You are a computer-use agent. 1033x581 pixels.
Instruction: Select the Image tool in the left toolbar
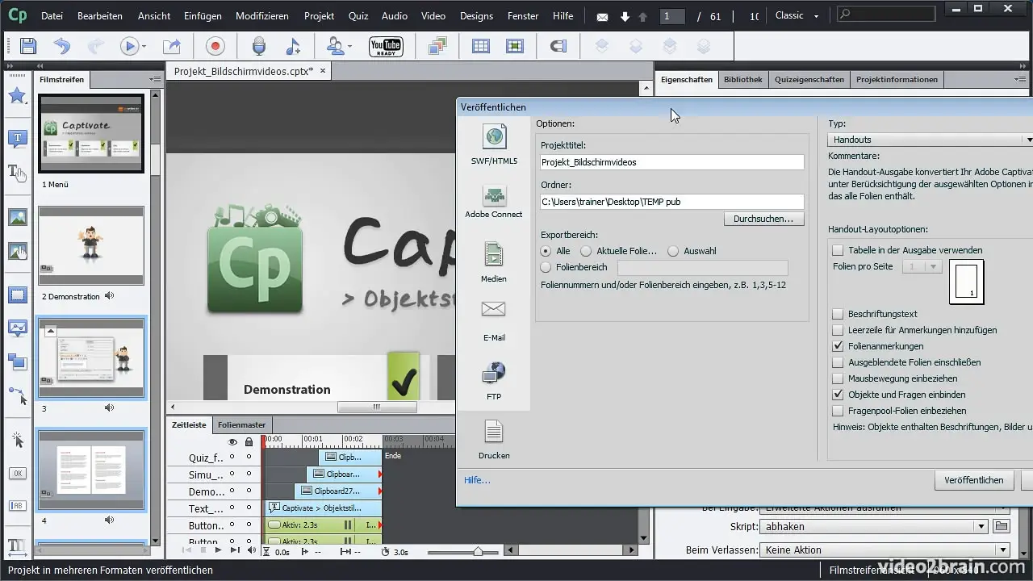pos(17,217)
